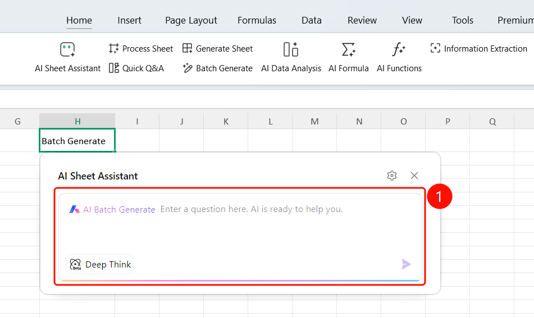Send the question with arrow icon
534x318 pixels.
coord(406,264)
